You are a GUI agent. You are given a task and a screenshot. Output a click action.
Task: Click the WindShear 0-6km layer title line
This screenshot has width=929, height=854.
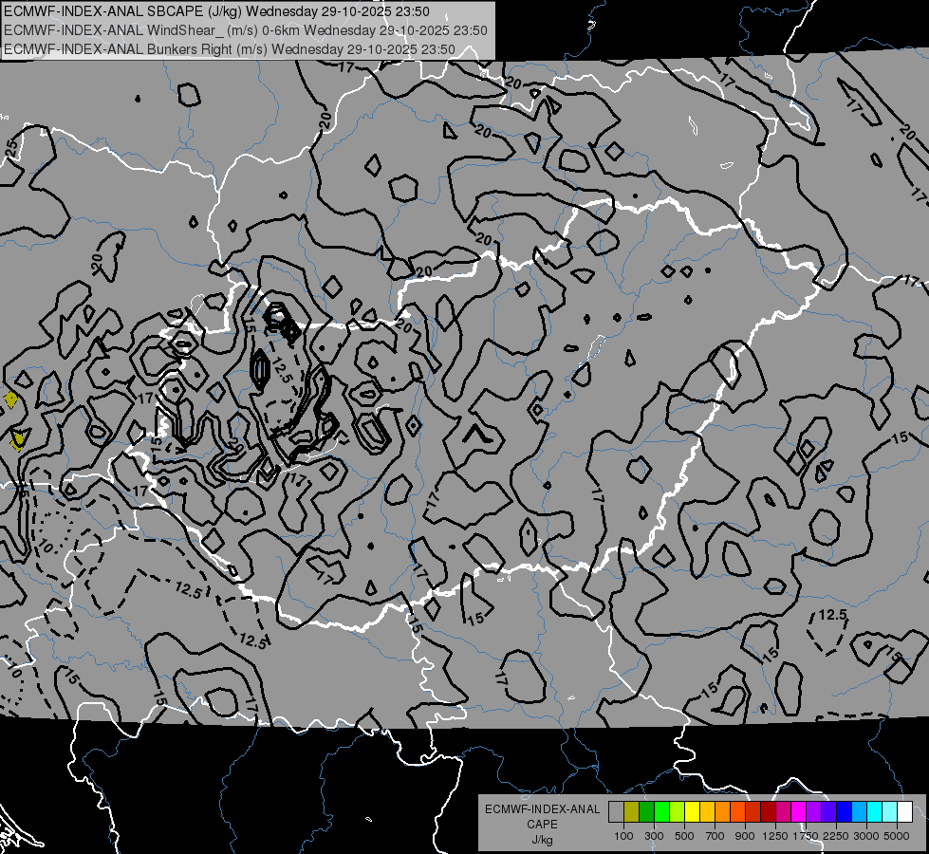coord(246,30)
